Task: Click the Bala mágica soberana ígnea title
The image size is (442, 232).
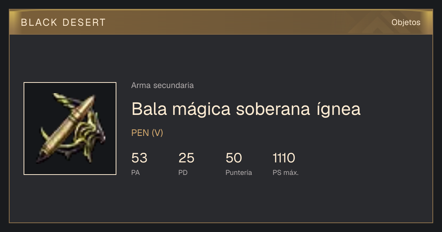Action: [246, 109]
